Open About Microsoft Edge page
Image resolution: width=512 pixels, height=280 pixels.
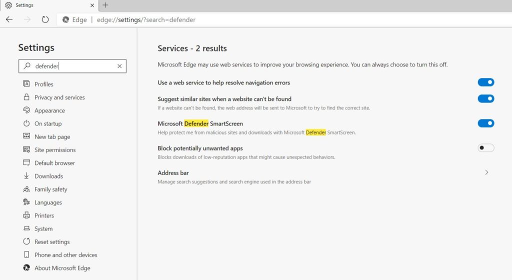[62, 268]
